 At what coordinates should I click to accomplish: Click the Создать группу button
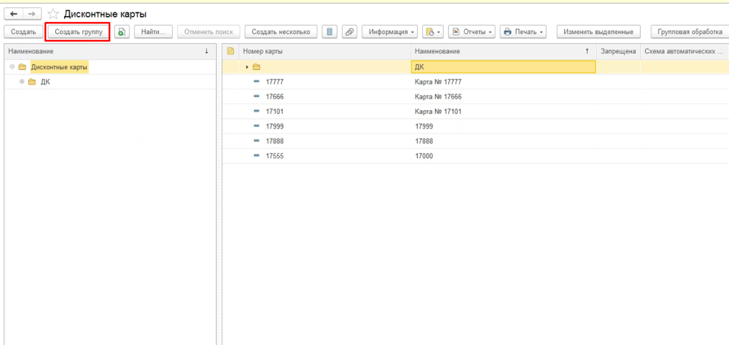[x=79, y=32]
